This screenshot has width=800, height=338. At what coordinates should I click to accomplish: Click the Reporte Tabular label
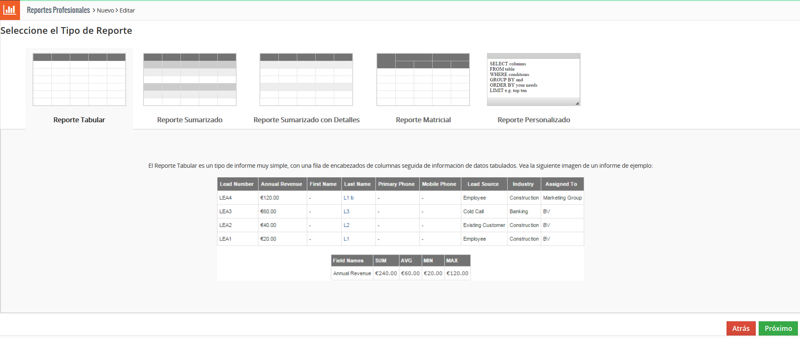click(x=79, y=120)
